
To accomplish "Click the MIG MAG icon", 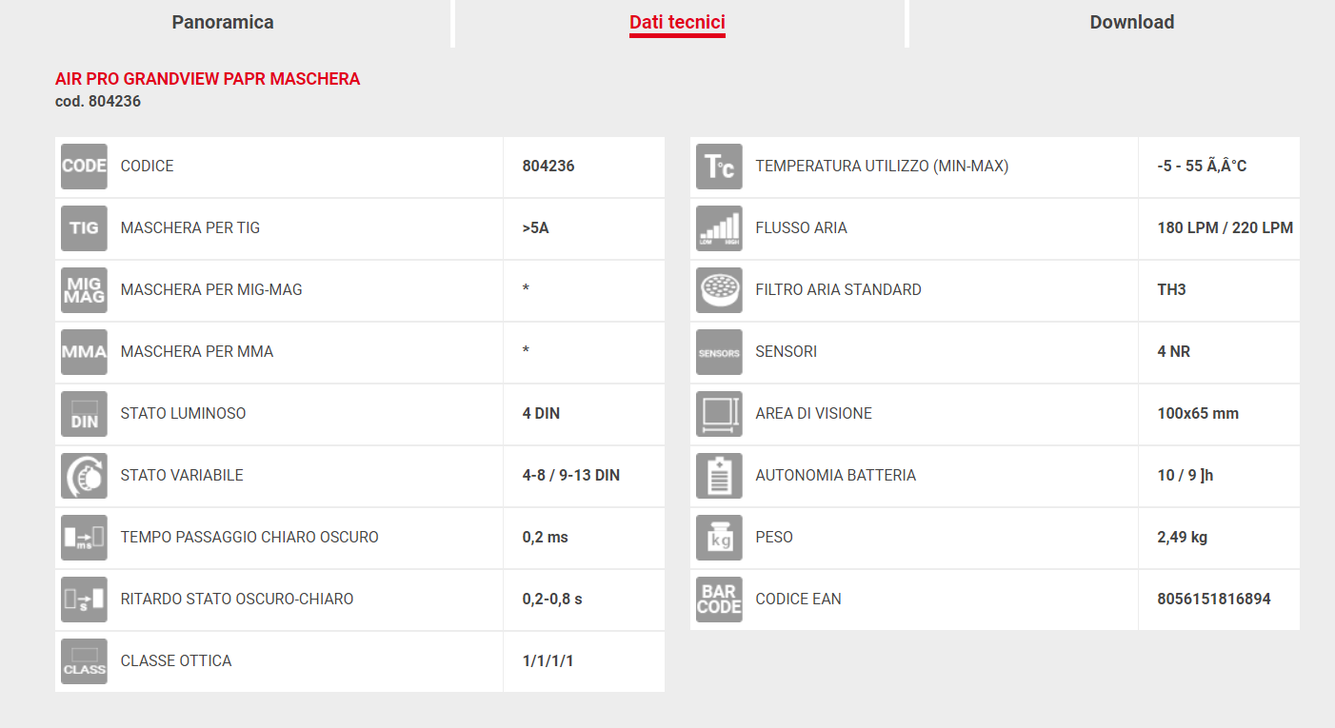I will pos(84,290).
